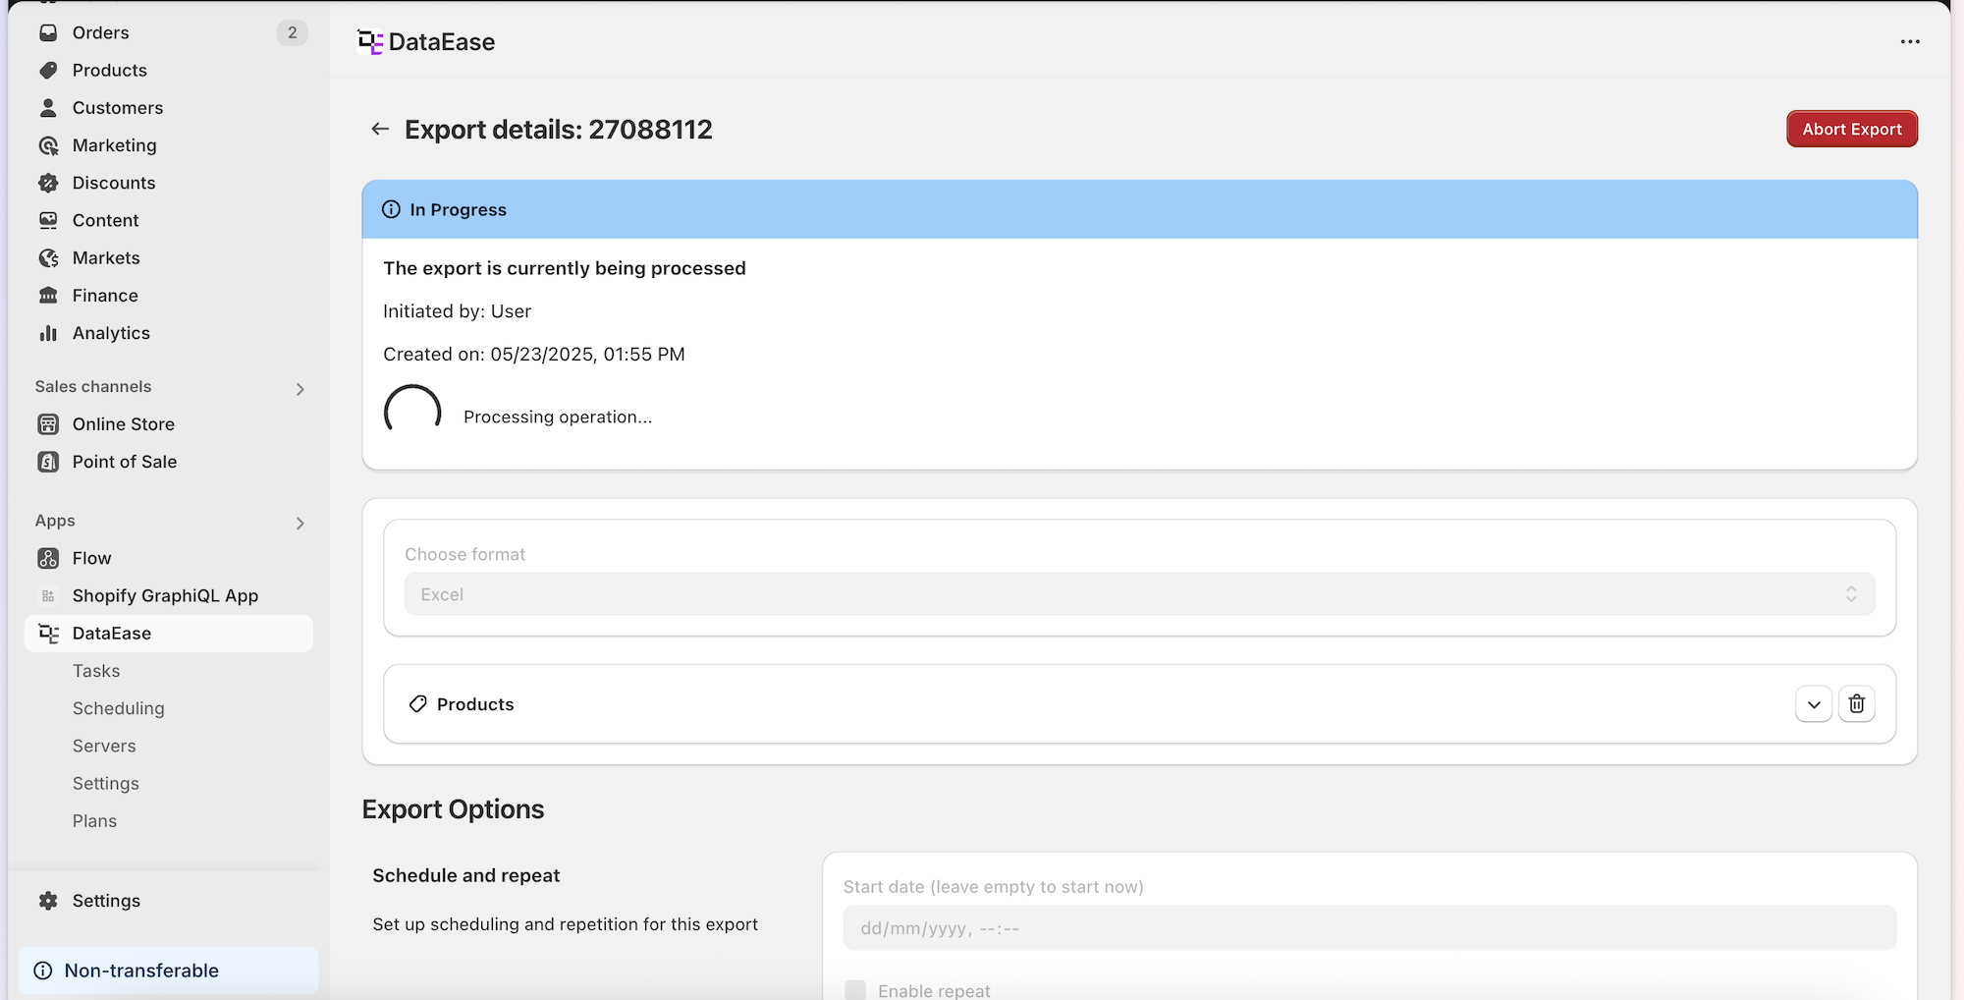
Task: Open Plans under DataEase
Action: tap(94, 821)
